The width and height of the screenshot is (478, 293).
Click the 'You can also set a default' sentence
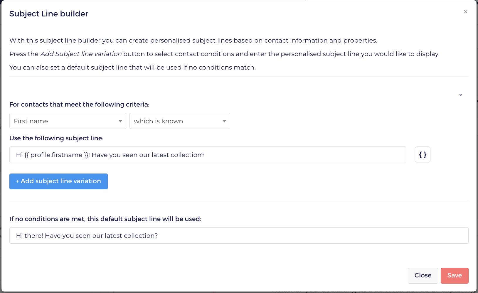[x=132, y=68]
